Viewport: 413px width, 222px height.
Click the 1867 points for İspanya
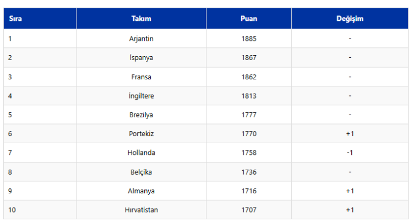click(x=249, y=58)
